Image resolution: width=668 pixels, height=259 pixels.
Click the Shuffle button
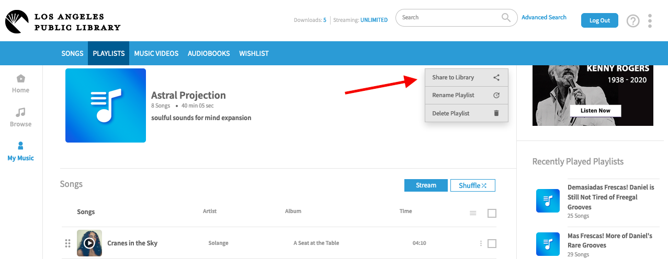[x=472, y=185]
